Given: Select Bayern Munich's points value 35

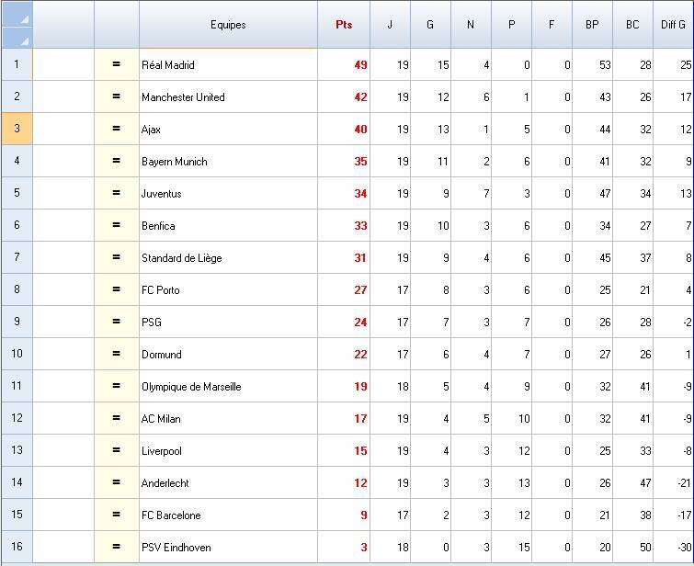Looking at the screenshot, I should (359, 161).
